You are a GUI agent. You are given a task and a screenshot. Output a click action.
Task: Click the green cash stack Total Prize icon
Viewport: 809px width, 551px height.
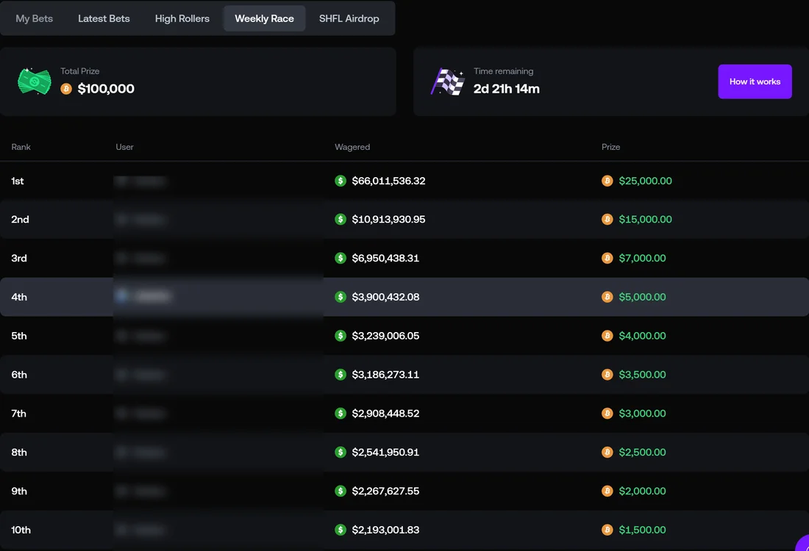35,82
